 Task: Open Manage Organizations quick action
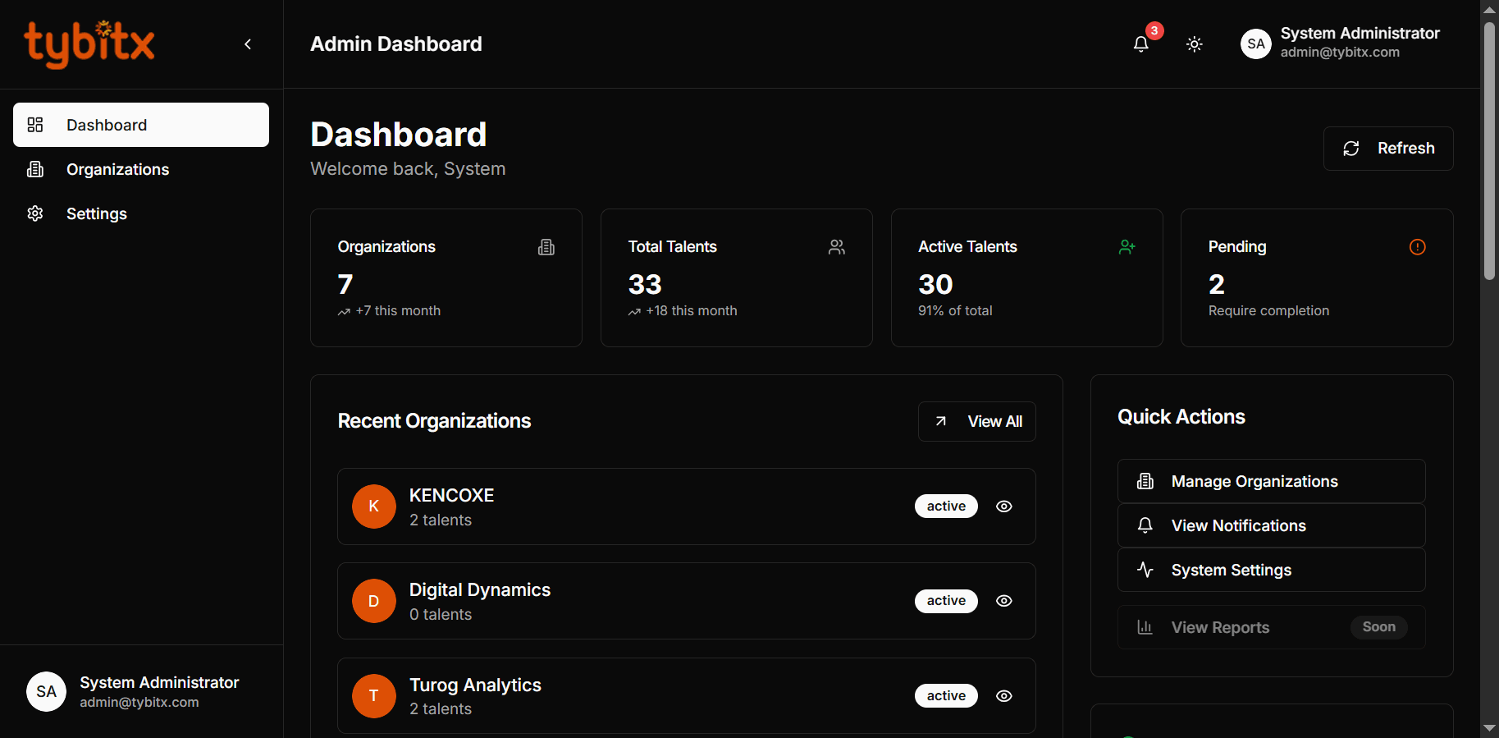[1272, 481]
